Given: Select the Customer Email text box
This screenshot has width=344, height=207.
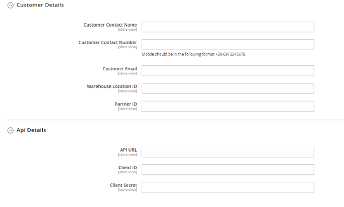Looking at the screenshot, I should [x=227, y=71].
